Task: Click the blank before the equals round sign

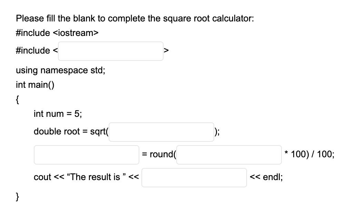Action: tap(86, 155)
